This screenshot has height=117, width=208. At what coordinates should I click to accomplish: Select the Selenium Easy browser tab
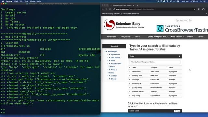pos(122,6)
